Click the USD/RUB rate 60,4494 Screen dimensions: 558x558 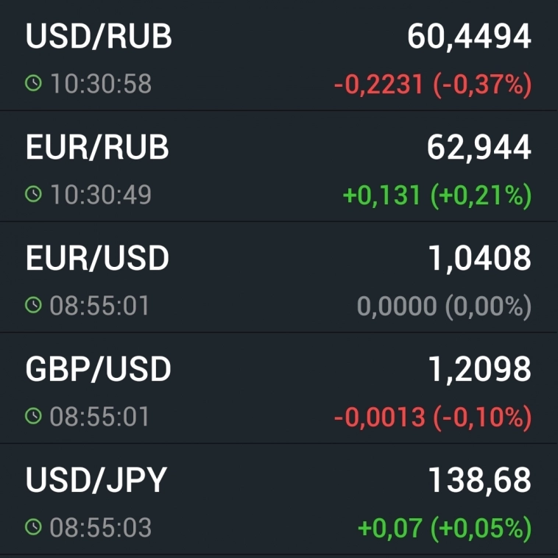pos(469,37)
